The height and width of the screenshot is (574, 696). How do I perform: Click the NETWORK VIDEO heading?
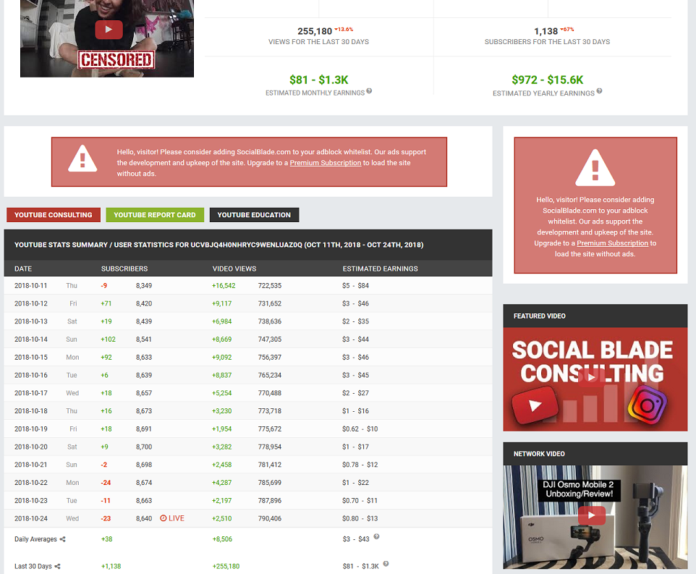tap(539, 454)
